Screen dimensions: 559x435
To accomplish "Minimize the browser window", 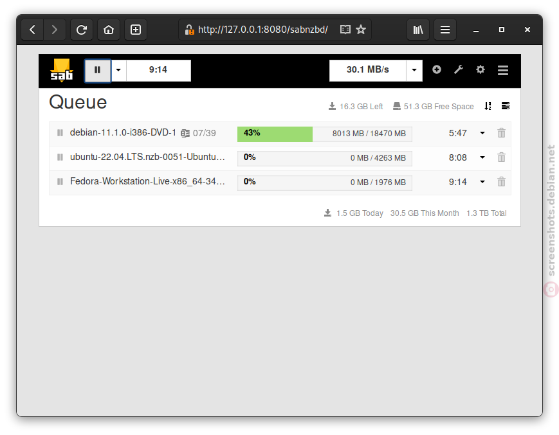I will (x=475, y=30).
